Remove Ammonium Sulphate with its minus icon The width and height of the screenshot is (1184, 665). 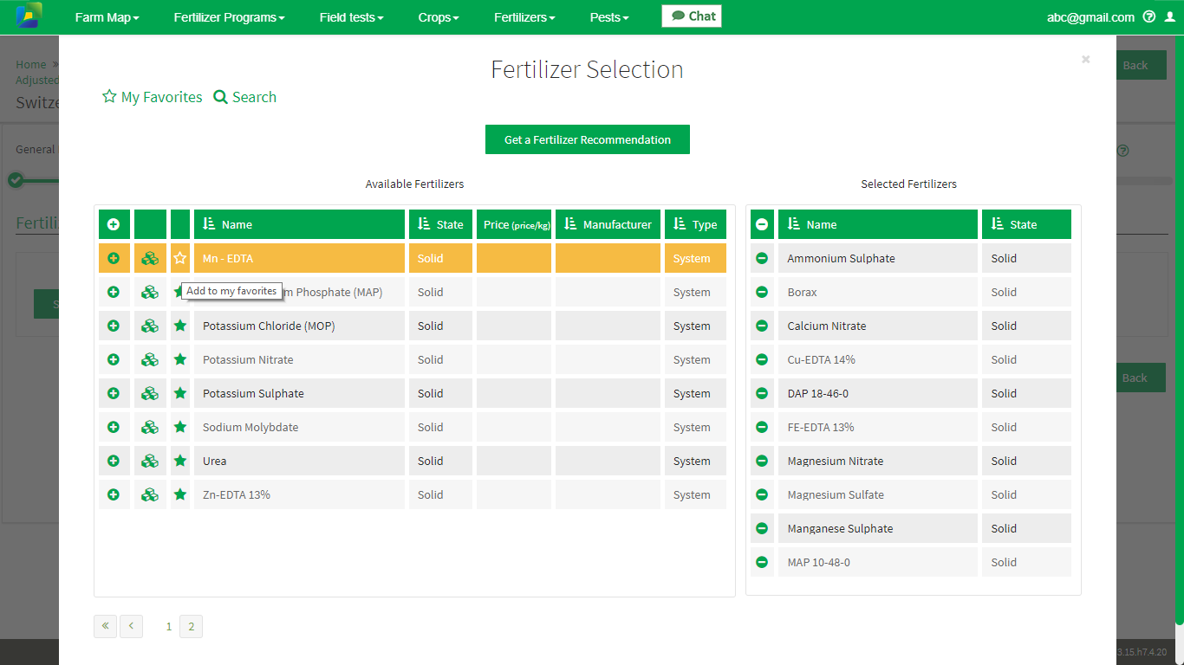pos(762,258)
